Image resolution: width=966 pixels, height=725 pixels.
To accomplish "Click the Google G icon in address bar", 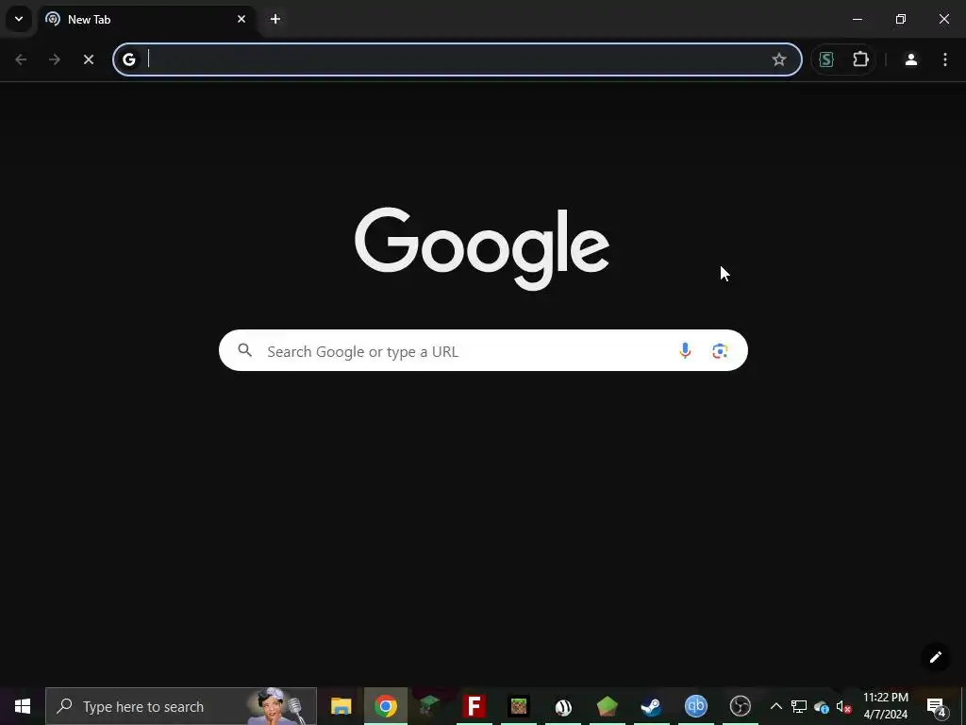I will click(x=128, y=59).
